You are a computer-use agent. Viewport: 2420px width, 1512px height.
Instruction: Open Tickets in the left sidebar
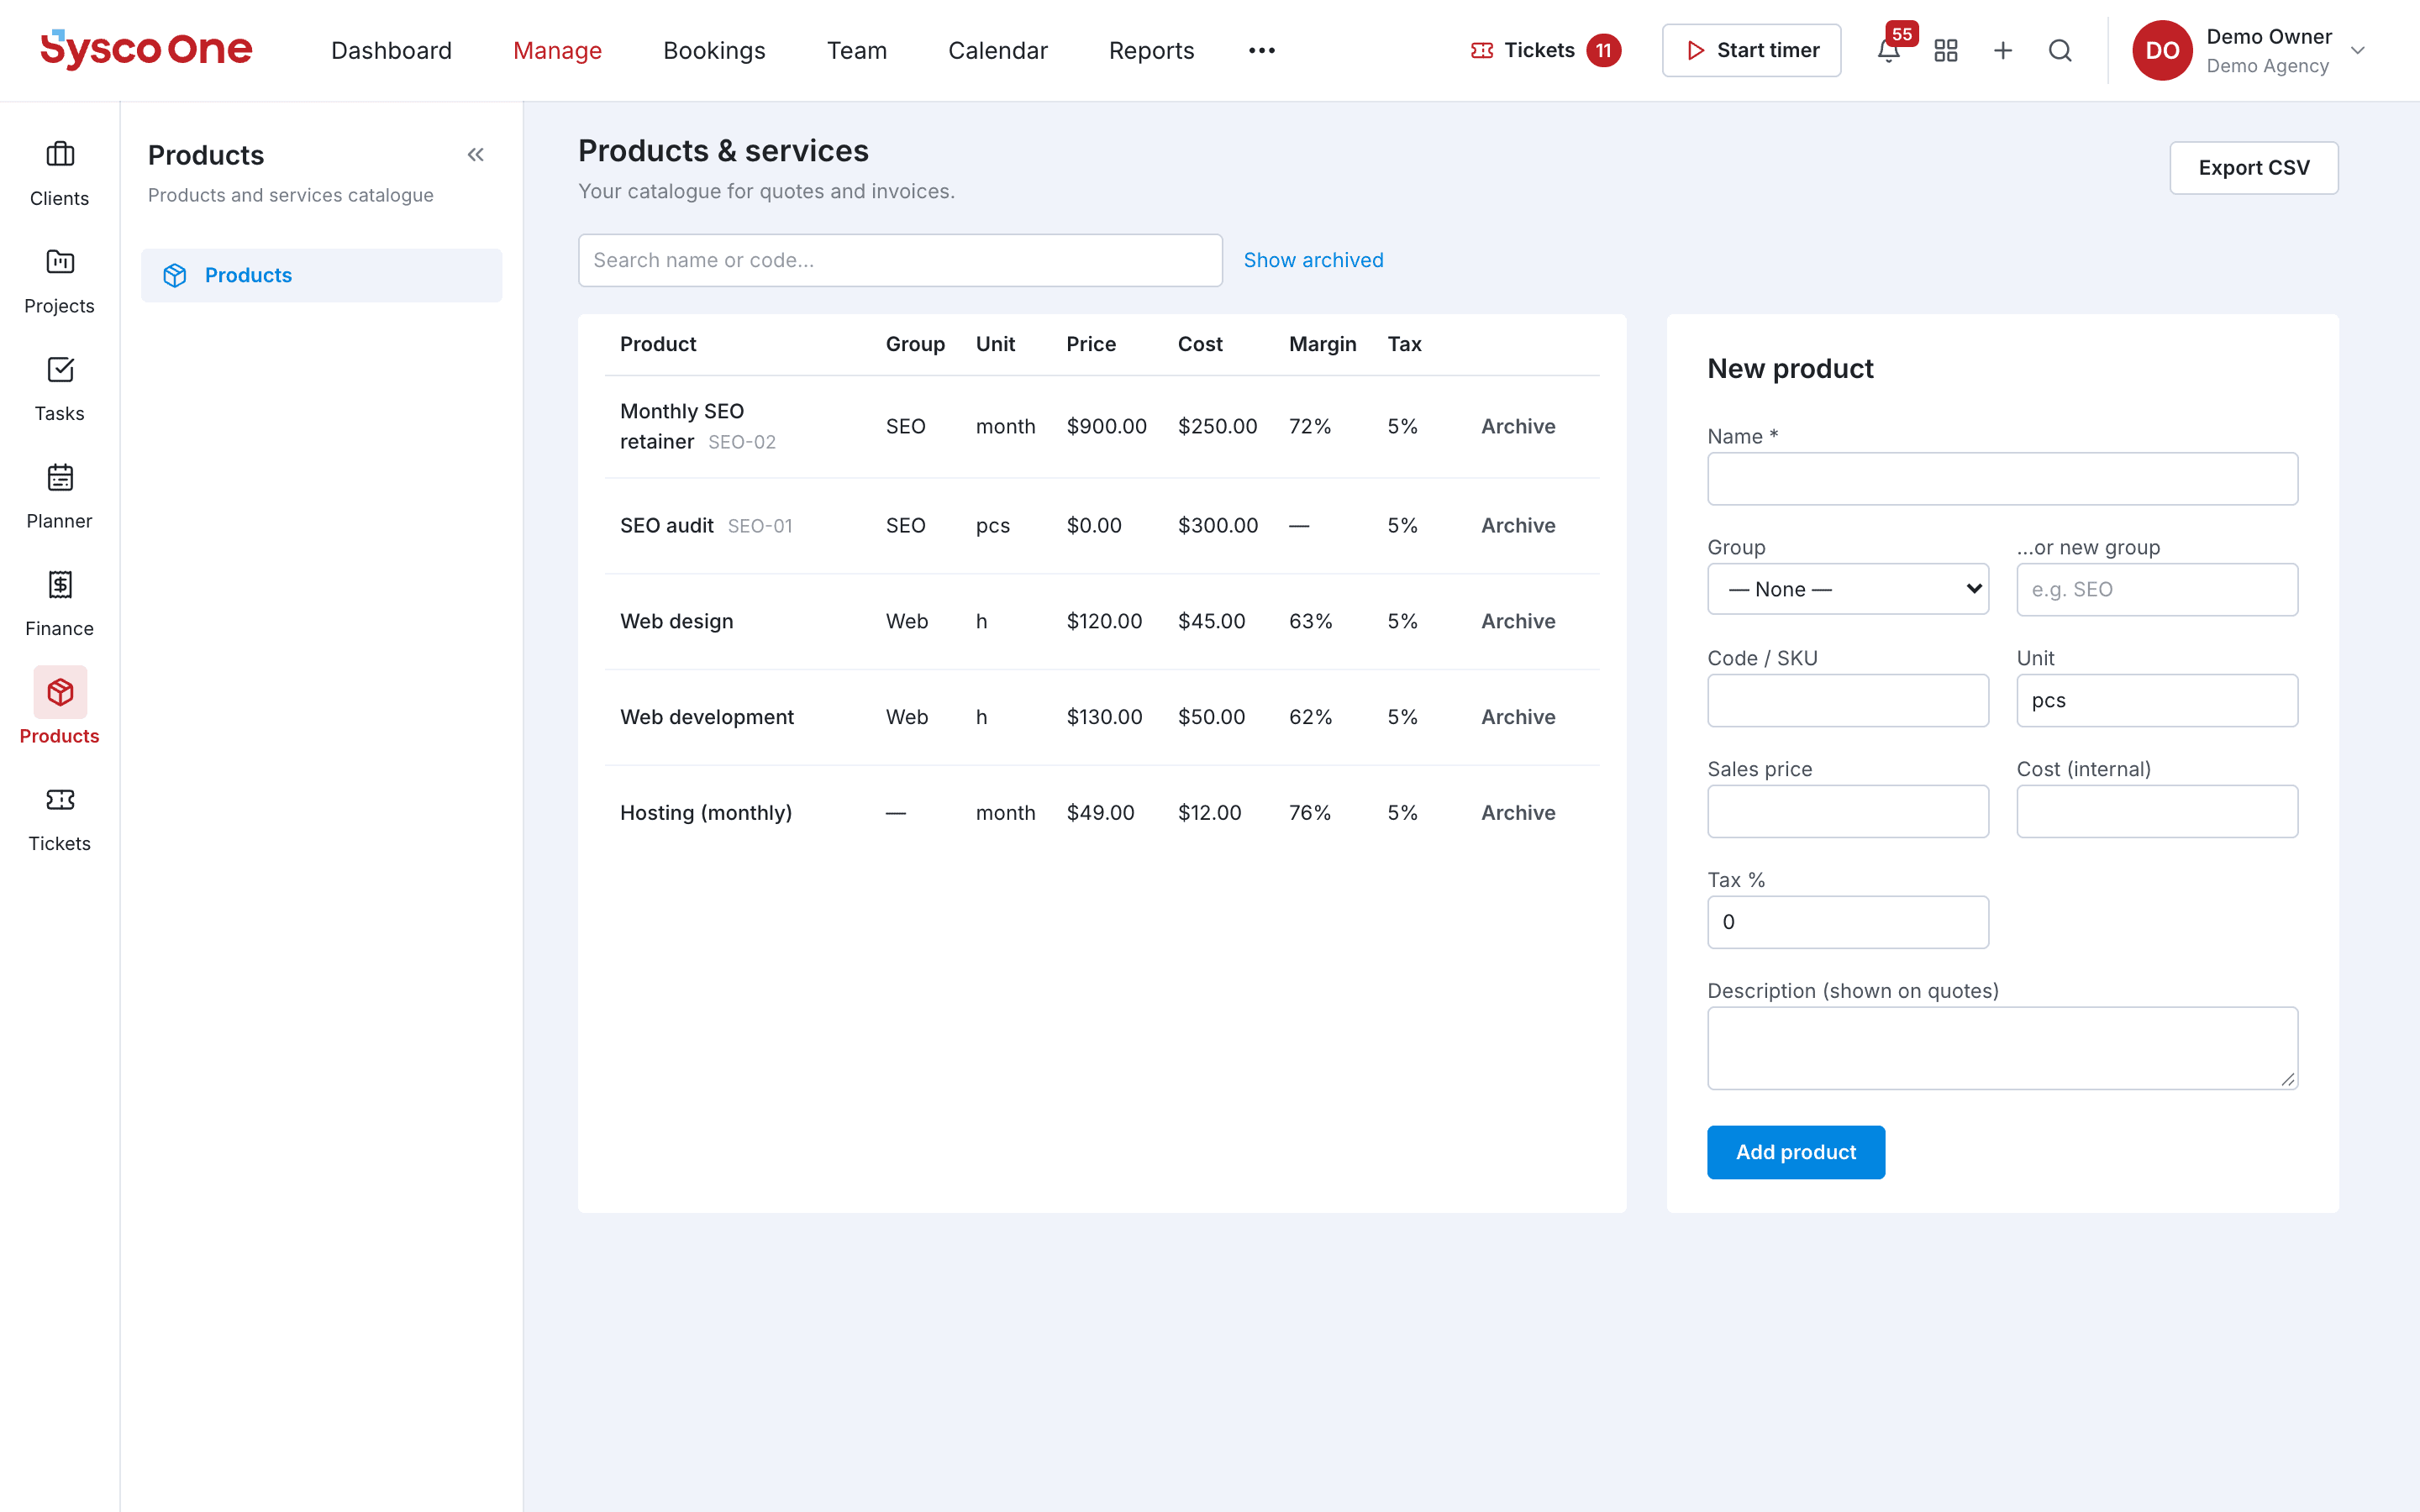coord(59,819)
